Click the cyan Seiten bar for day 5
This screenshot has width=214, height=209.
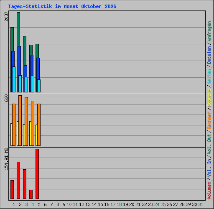pos(39,86)
